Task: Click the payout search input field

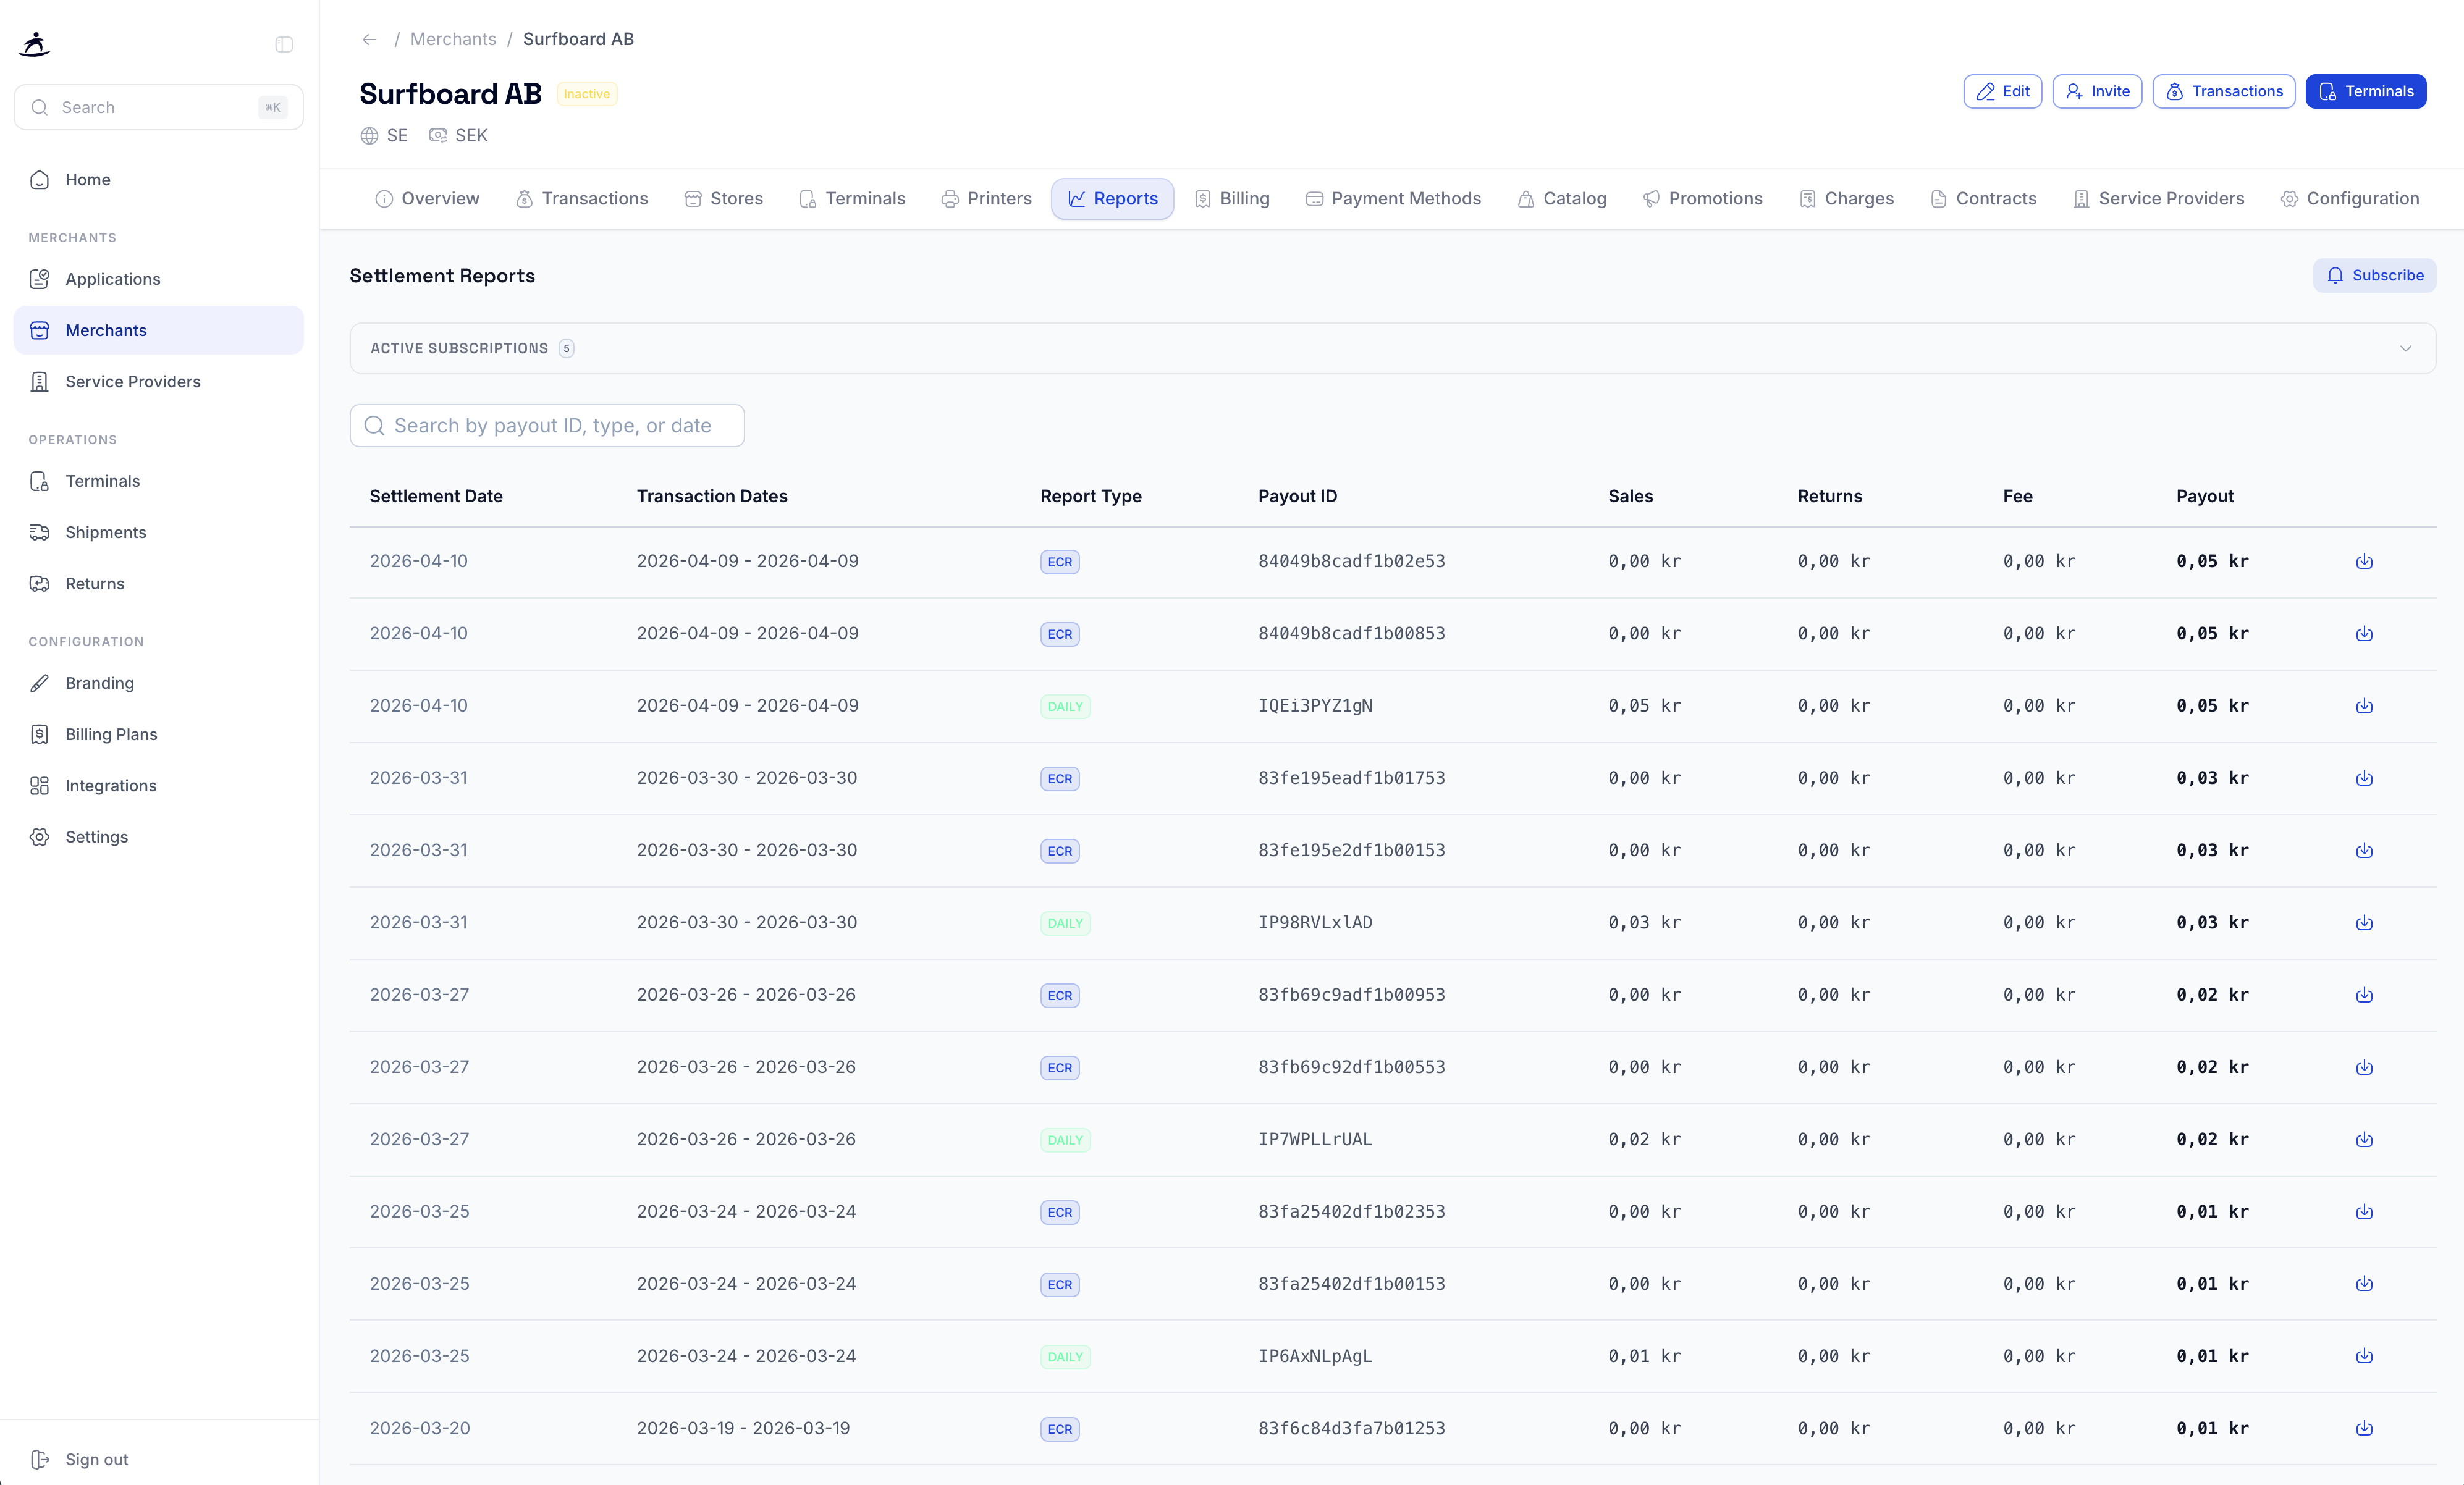Action: point(546,425)
